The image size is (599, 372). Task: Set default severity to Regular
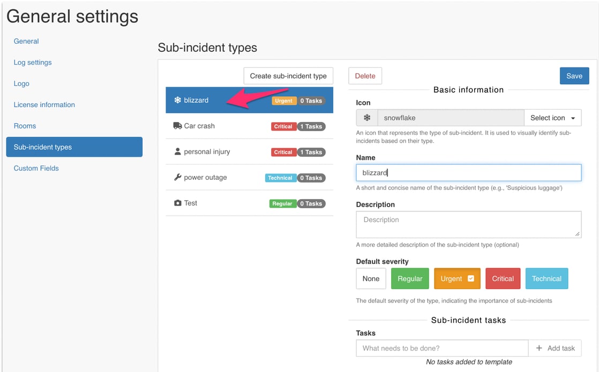[x=410, y=278]
